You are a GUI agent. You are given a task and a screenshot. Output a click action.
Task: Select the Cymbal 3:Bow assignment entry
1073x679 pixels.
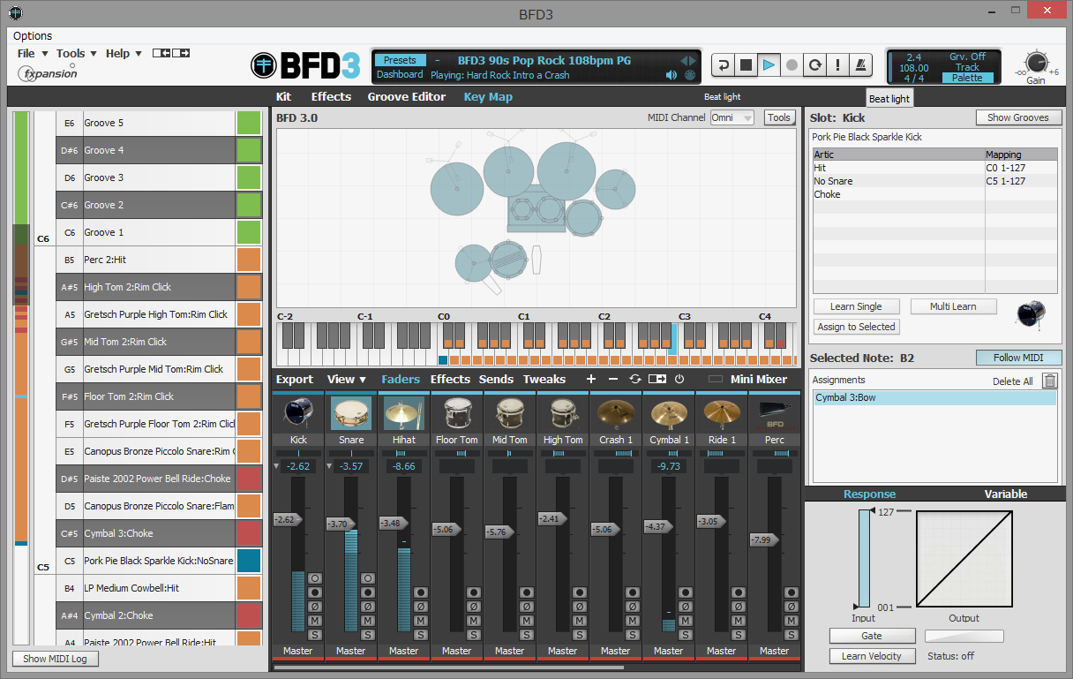pyautogui.click(x=934, y=398)
